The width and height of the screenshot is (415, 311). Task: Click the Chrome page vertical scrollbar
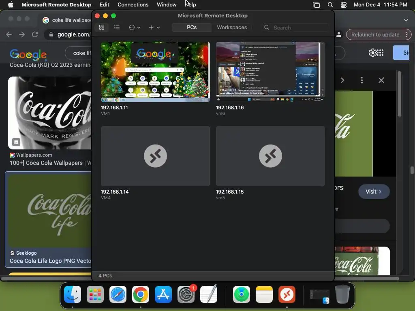click(x=412, y=170)
